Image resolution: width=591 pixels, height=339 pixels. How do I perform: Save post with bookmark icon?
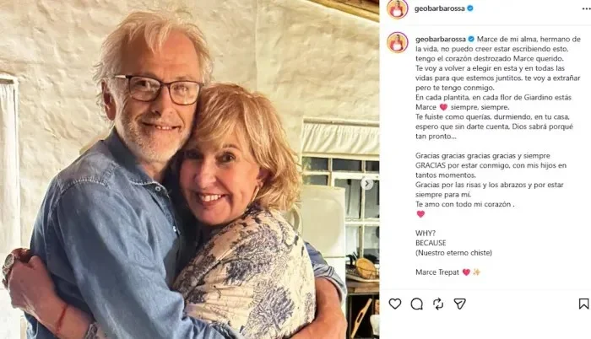(x=584, y=304)
